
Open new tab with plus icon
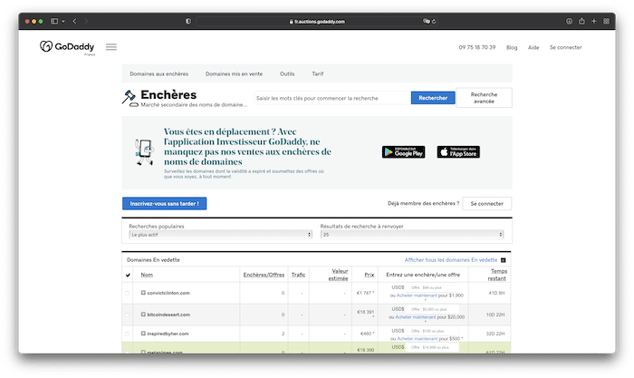coord(594,20)
